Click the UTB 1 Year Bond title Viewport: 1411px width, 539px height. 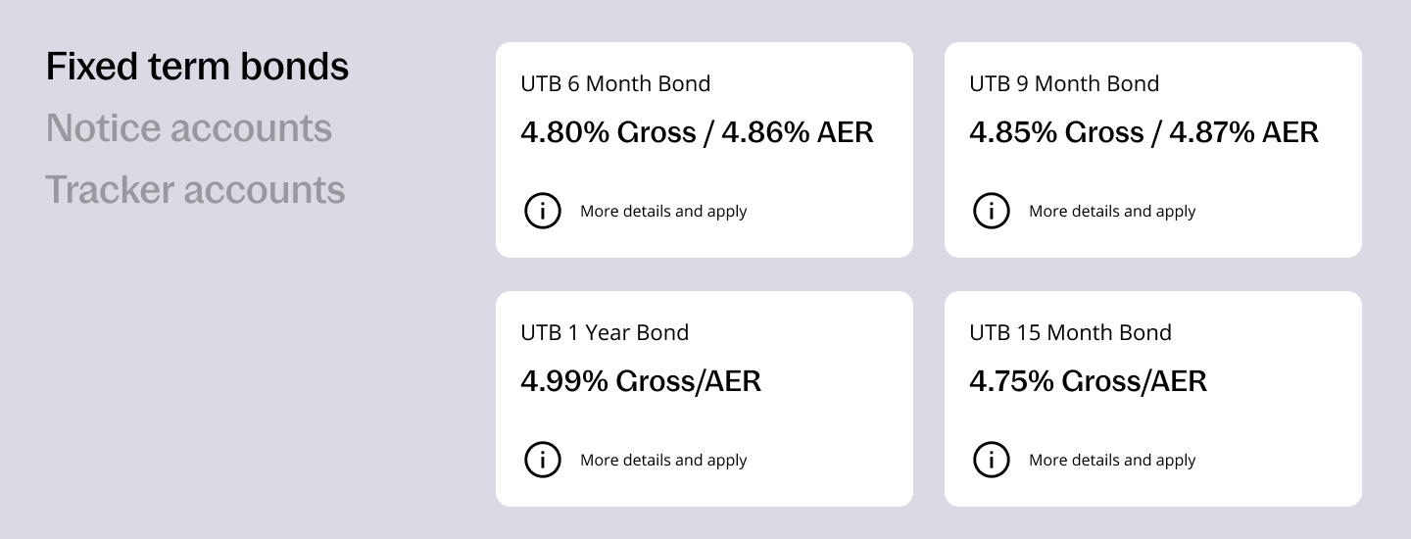coord(605,333)
